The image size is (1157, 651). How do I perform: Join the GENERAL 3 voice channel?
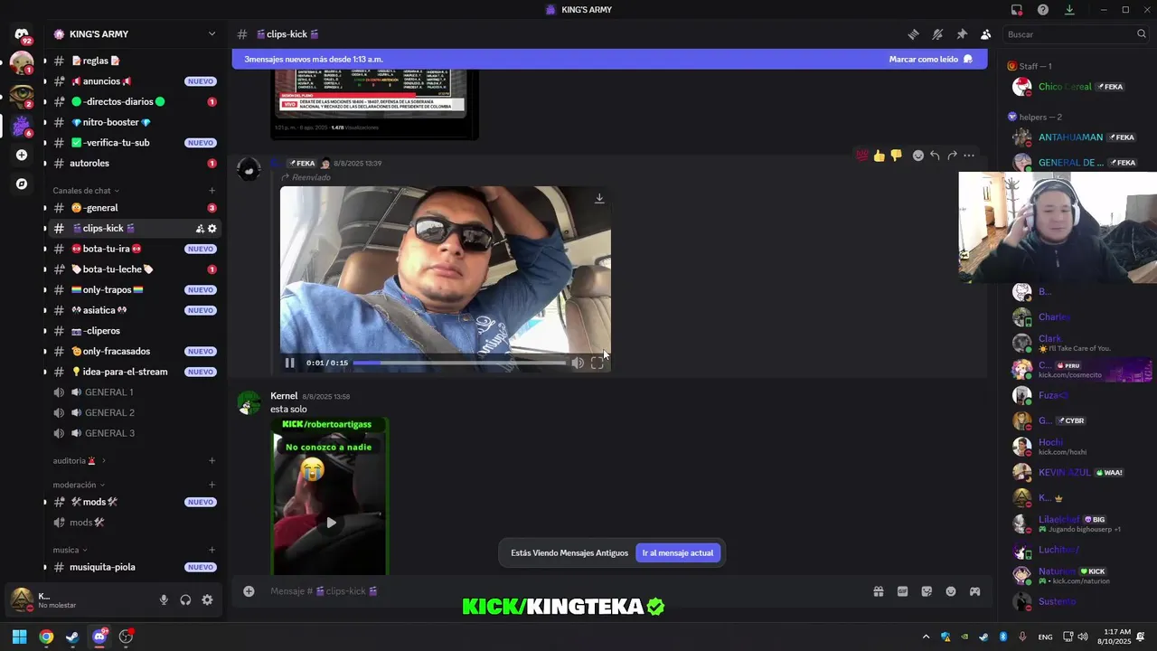(x=136, y=433)
